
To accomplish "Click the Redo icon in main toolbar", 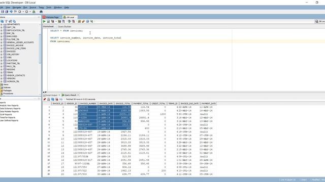I will click(15, 12).
